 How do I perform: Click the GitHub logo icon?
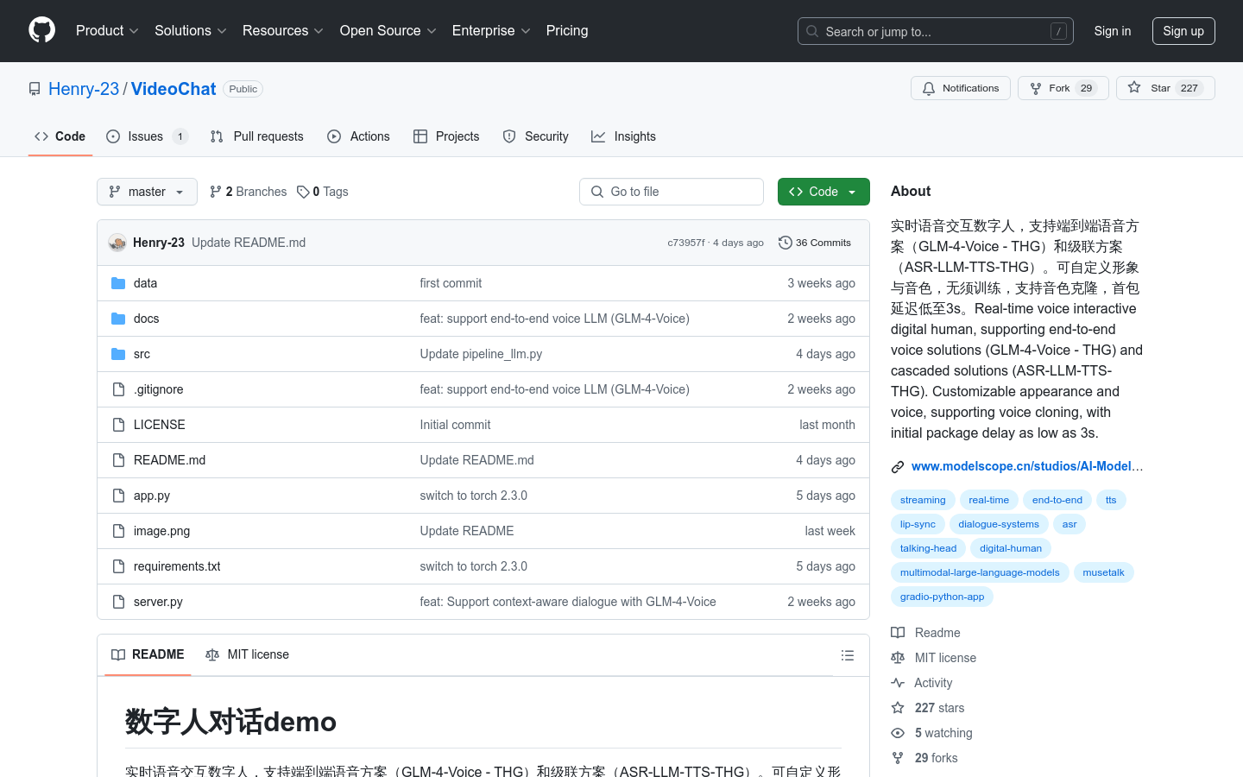(41, 30)
